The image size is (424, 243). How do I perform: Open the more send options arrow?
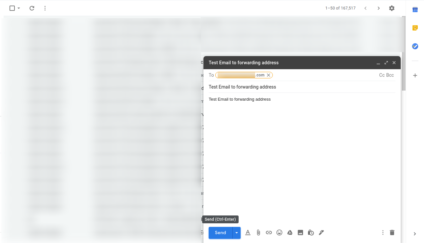coord(237,233)
